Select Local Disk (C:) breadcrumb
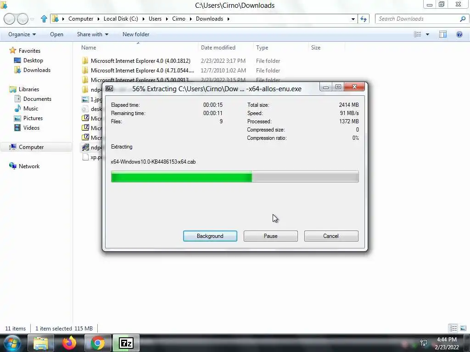Screen dimensions: 470x352 [121, 18]
